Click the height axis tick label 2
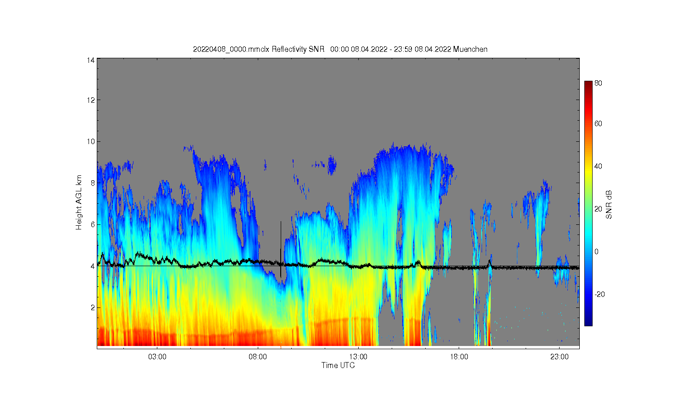Screen dimensions: 688x413 pos(93,307)
